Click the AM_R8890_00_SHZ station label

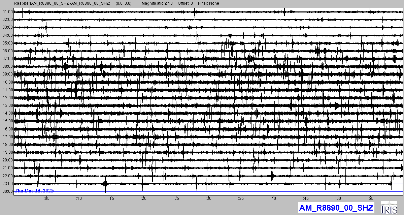[x=336, y=208]
